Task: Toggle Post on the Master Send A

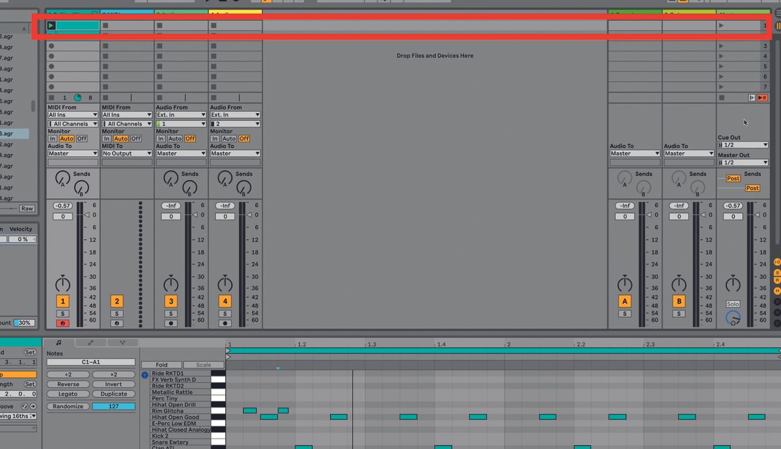Action: point(732,178)
